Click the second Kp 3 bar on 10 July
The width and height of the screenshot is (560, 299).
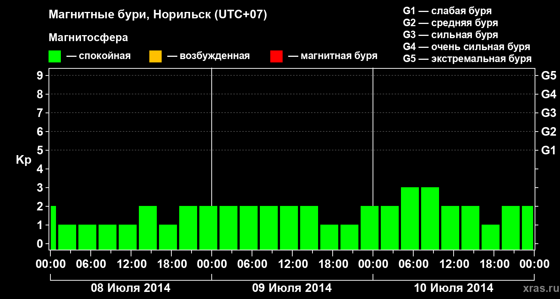pyautogui.click(x=430, y=218)
